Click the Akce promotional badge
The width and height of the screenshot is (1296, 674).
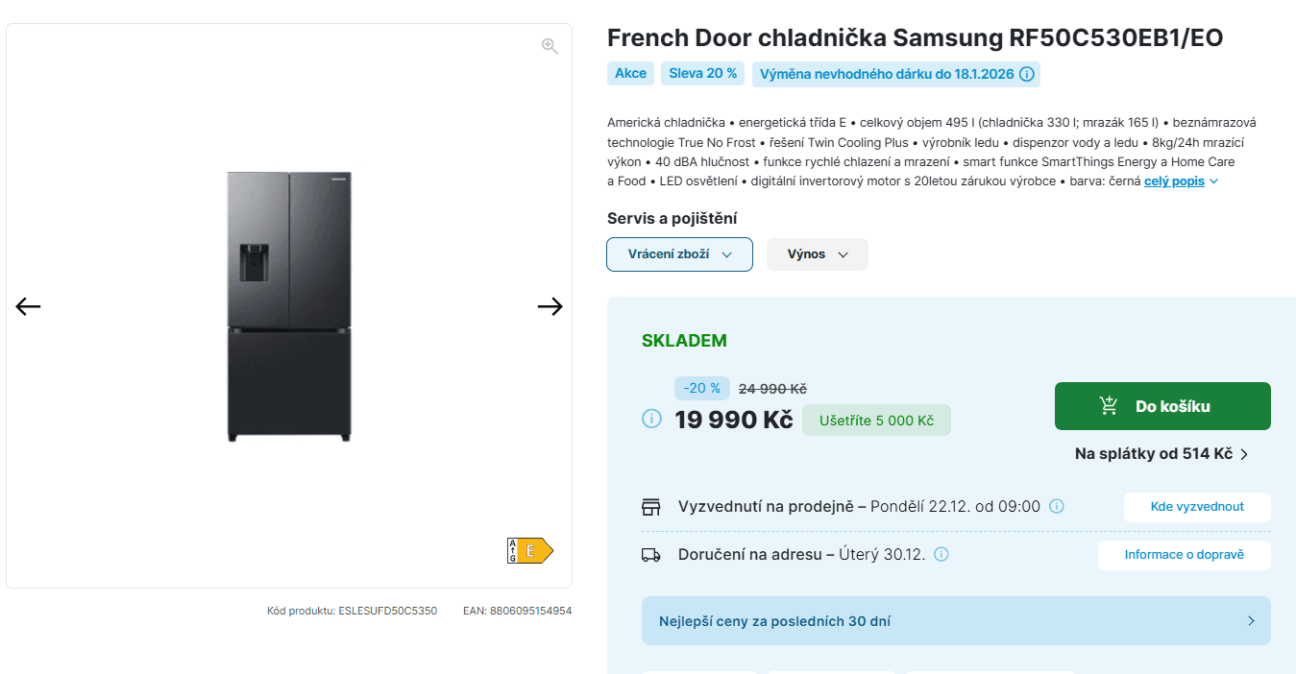click(x=630, y=73)
